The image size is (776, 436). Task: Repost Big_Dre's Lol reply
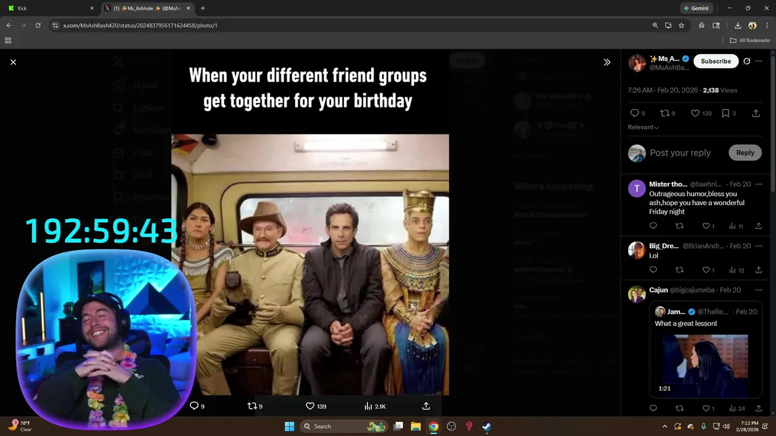(680, 270)
